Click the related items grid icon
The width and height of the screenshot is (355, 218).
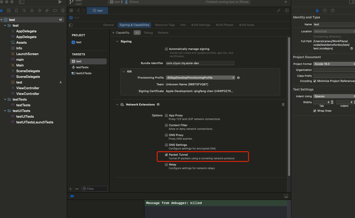[x=71, y=11]
